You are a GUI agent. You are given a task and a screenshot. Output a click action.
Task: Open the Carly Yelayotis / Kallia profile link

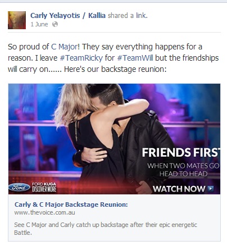click(x=68, y=16)
